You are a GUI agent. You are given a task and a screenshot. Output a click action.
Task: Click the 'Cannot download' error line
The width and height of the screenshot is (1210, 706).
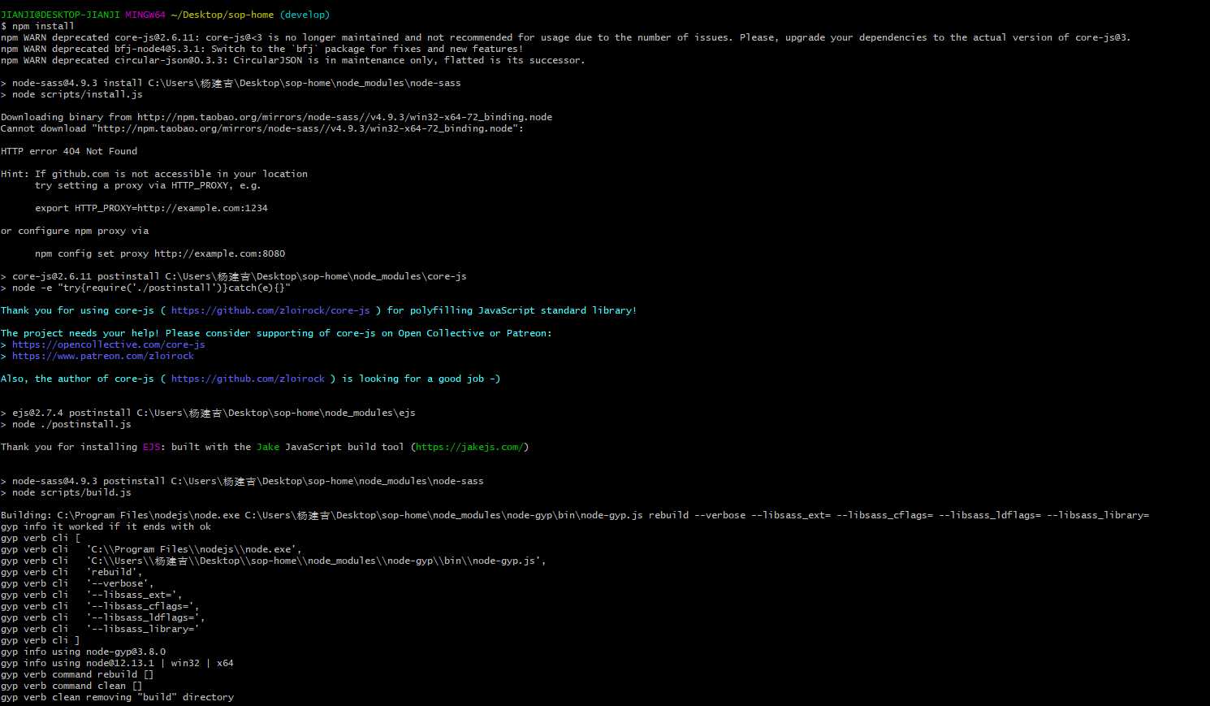coord(262,128)
